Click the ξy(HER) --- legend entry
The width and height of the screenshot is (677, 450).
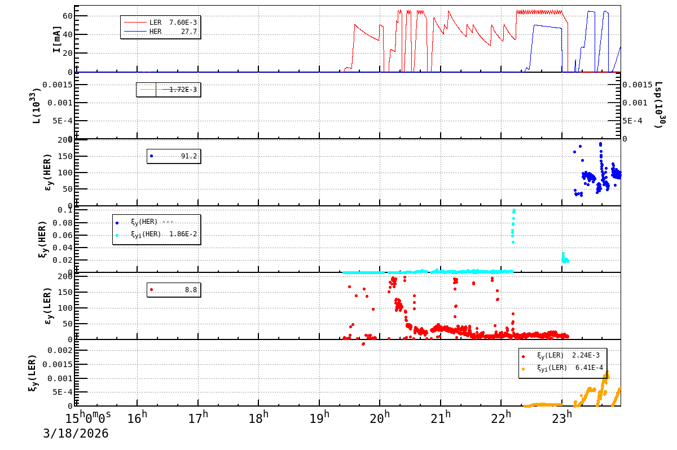point(144,222)
